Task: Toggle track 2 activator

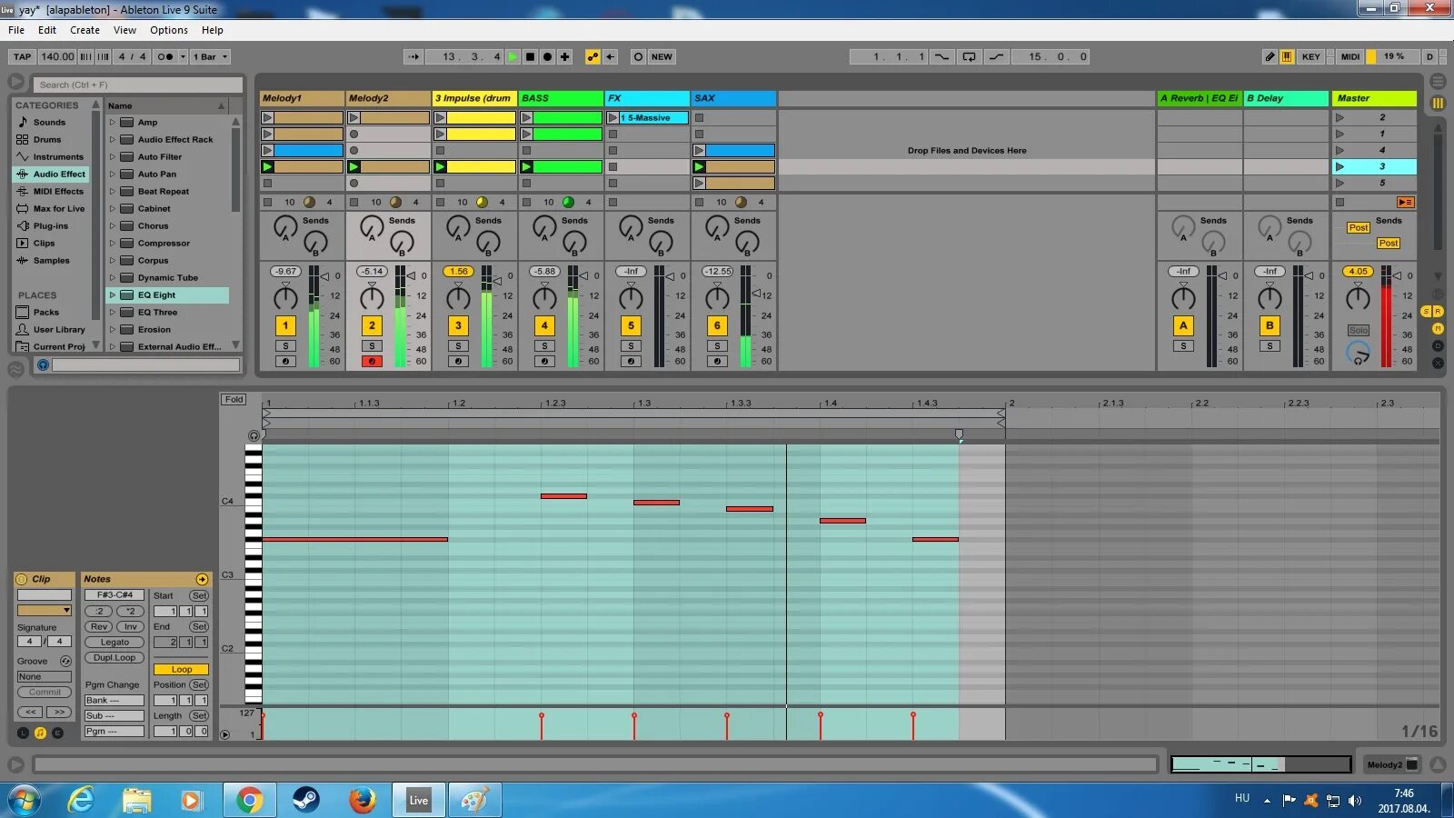Action: click(372, 325)
